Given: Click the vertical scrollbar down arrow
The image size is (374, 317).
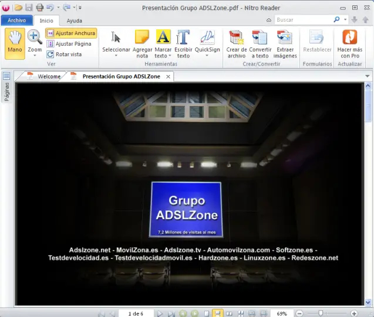Looking at the screenshot, I should [368, 302].
